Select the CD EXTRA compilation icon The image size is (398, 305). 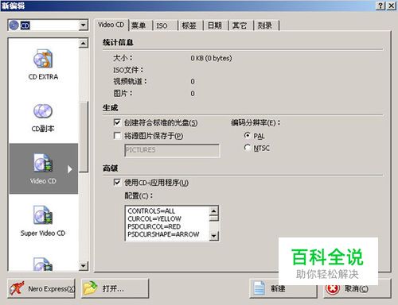tap(43, 58)
